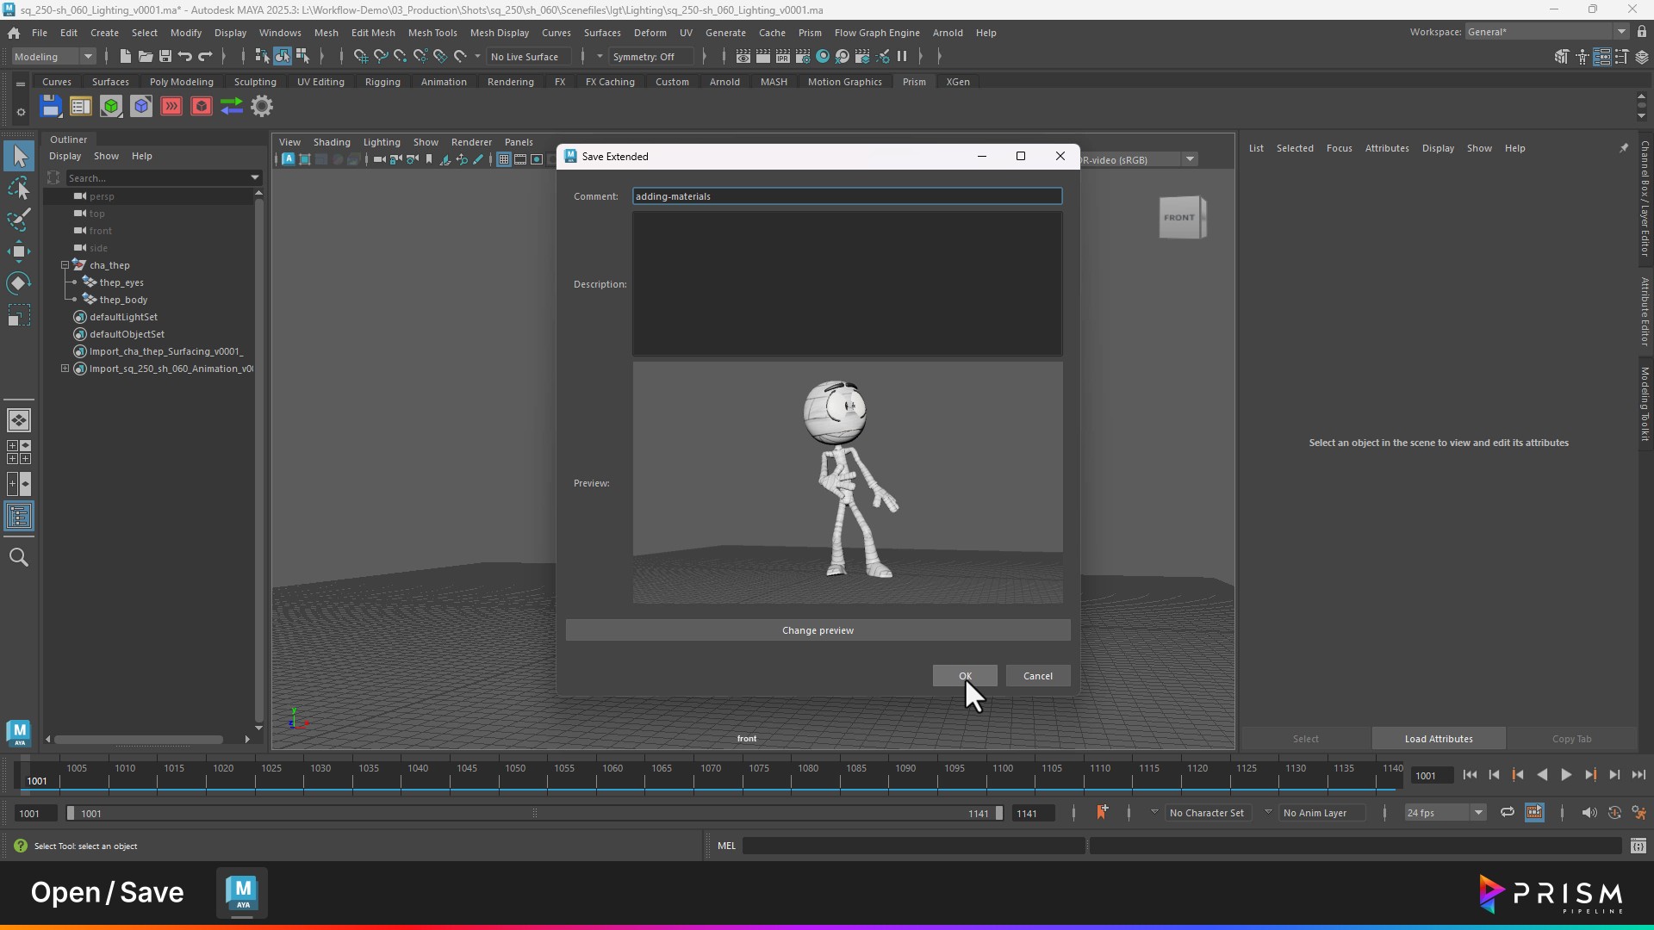Image resolution: width=1654 pixels, height=930 pixels.
Task: Toggle viewport film gate icon
Action: [x=520, y=159]
